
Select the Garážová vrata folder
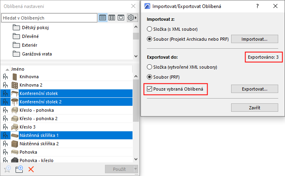point(38,53)
